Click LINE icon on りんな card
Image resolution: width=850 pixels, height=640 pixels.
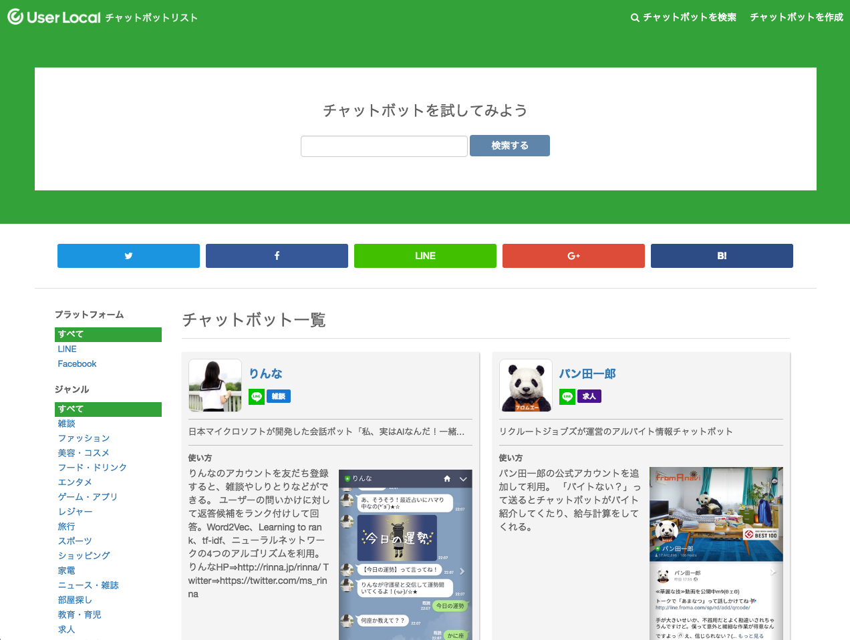(257, 396)
